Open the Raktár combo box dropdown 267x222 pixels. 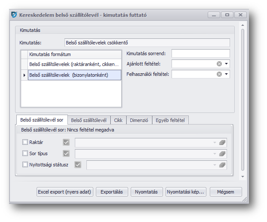pyautogui.click(x=215, y=142)
